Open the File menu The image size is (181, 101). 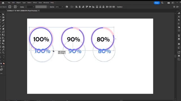(9, 3)
